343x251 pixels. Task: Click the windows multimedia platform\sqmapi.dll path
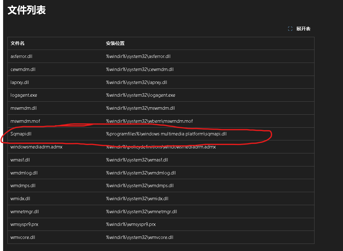click(x=166, y=134)
